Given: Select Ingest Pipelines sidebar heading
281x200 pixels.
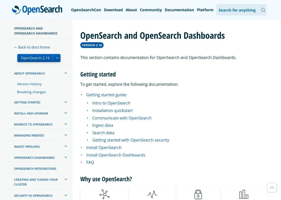Looking at the screenshot, I should click(x=27, y=147).
